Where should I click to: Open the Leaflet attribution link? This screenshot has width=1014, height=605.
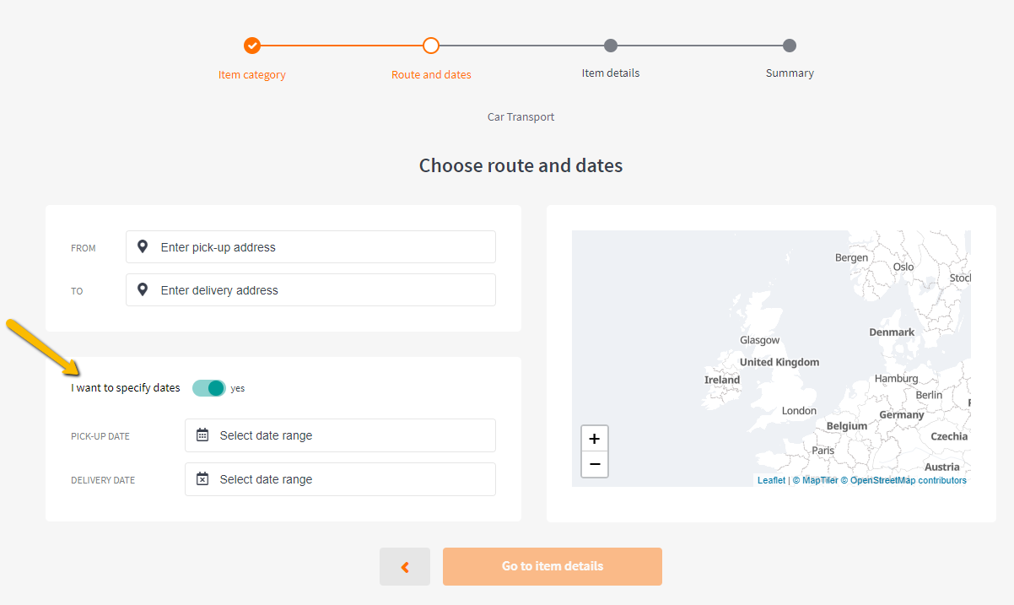[x=771, y=480]
